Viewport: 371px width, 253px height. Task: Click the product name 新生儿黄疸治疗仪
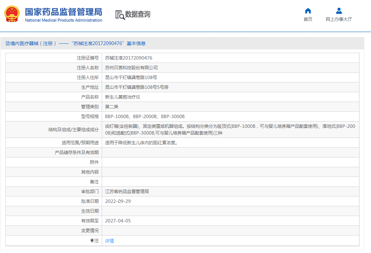pos(122,97)
